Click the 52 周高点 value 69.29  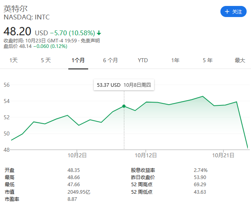click(x=200, y=185)
